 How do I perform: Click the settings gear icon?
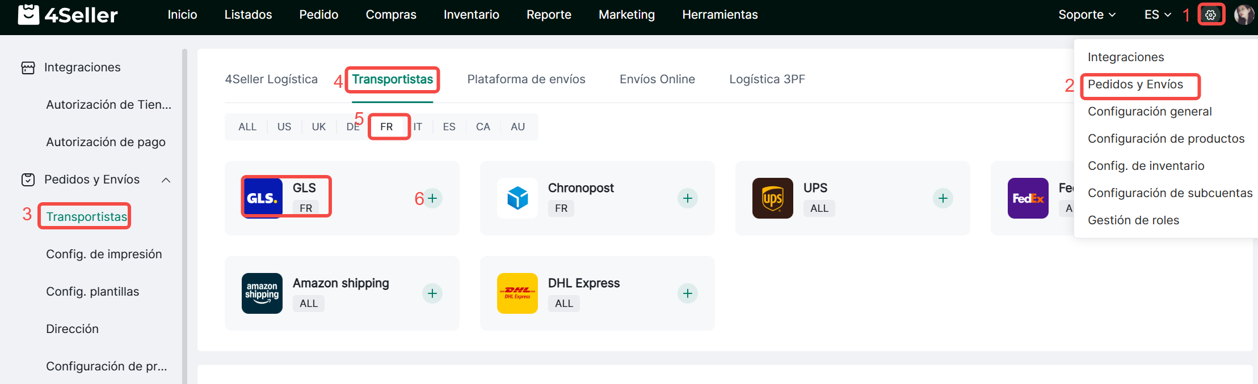1211,15
